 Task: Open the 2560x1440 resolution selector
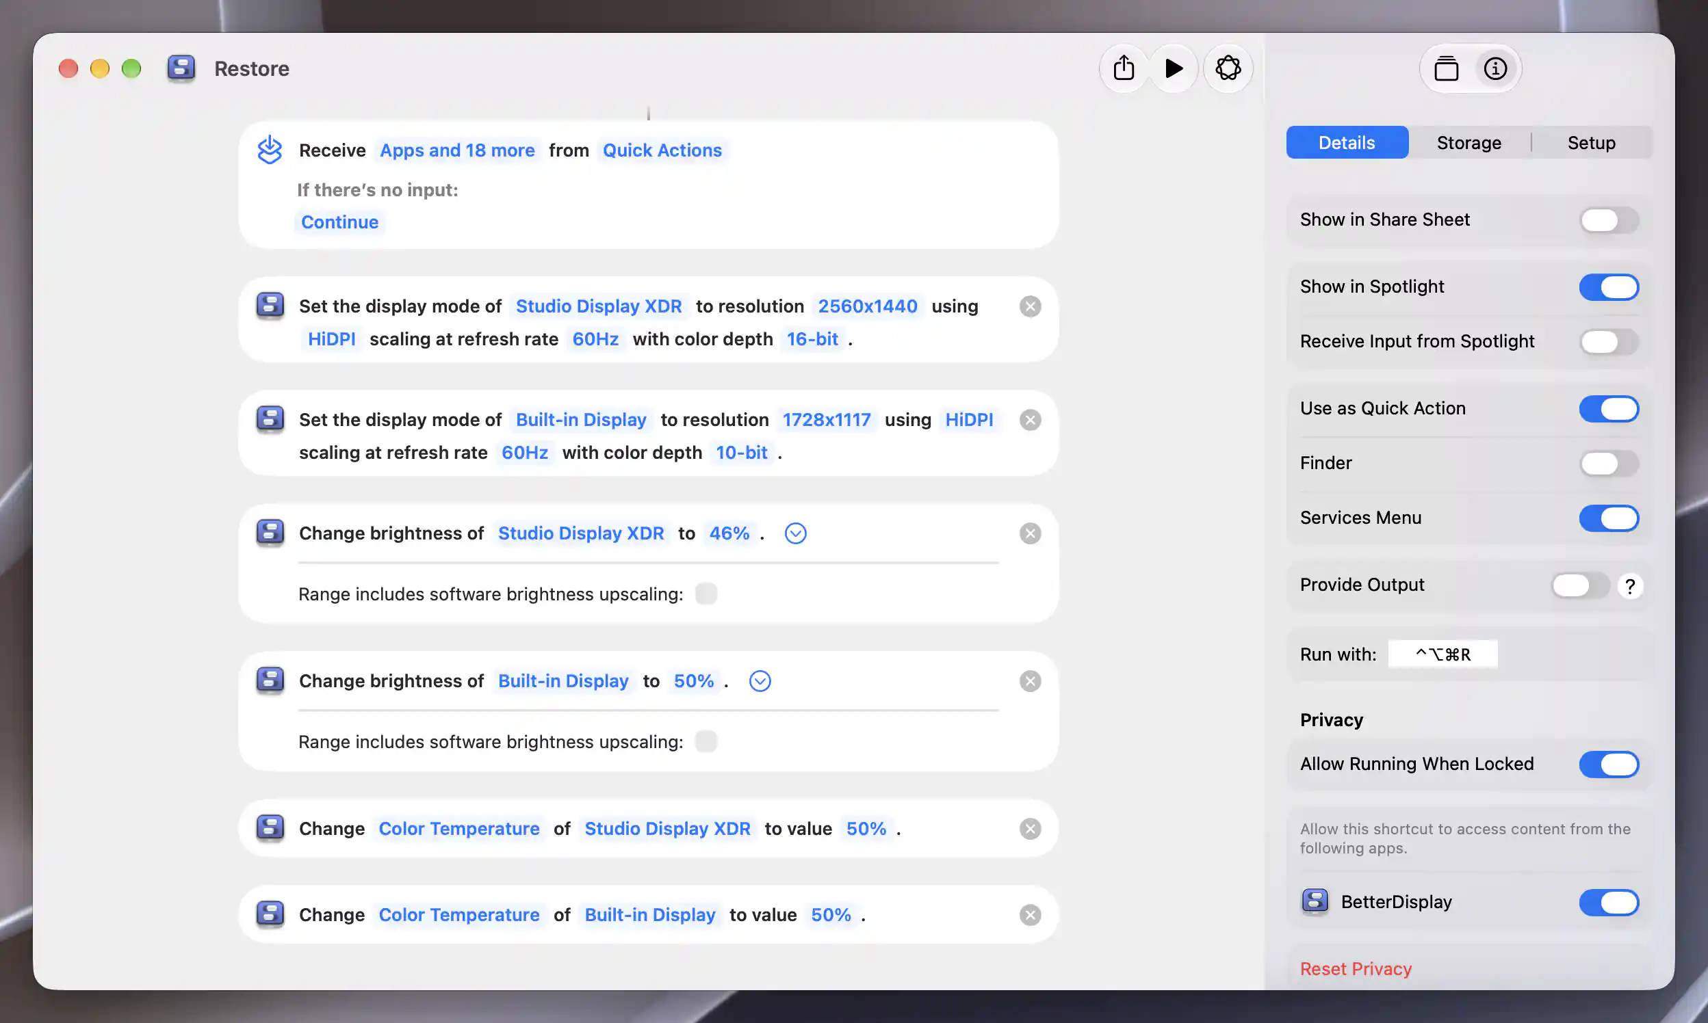pos(867,306)
